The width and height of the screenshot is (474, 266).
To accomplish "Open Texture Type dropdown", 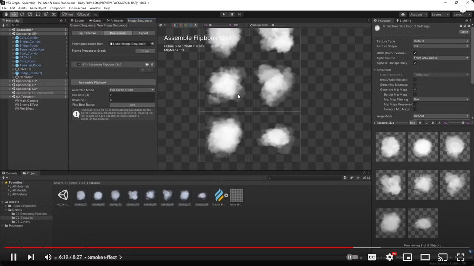I will [441, 41].
